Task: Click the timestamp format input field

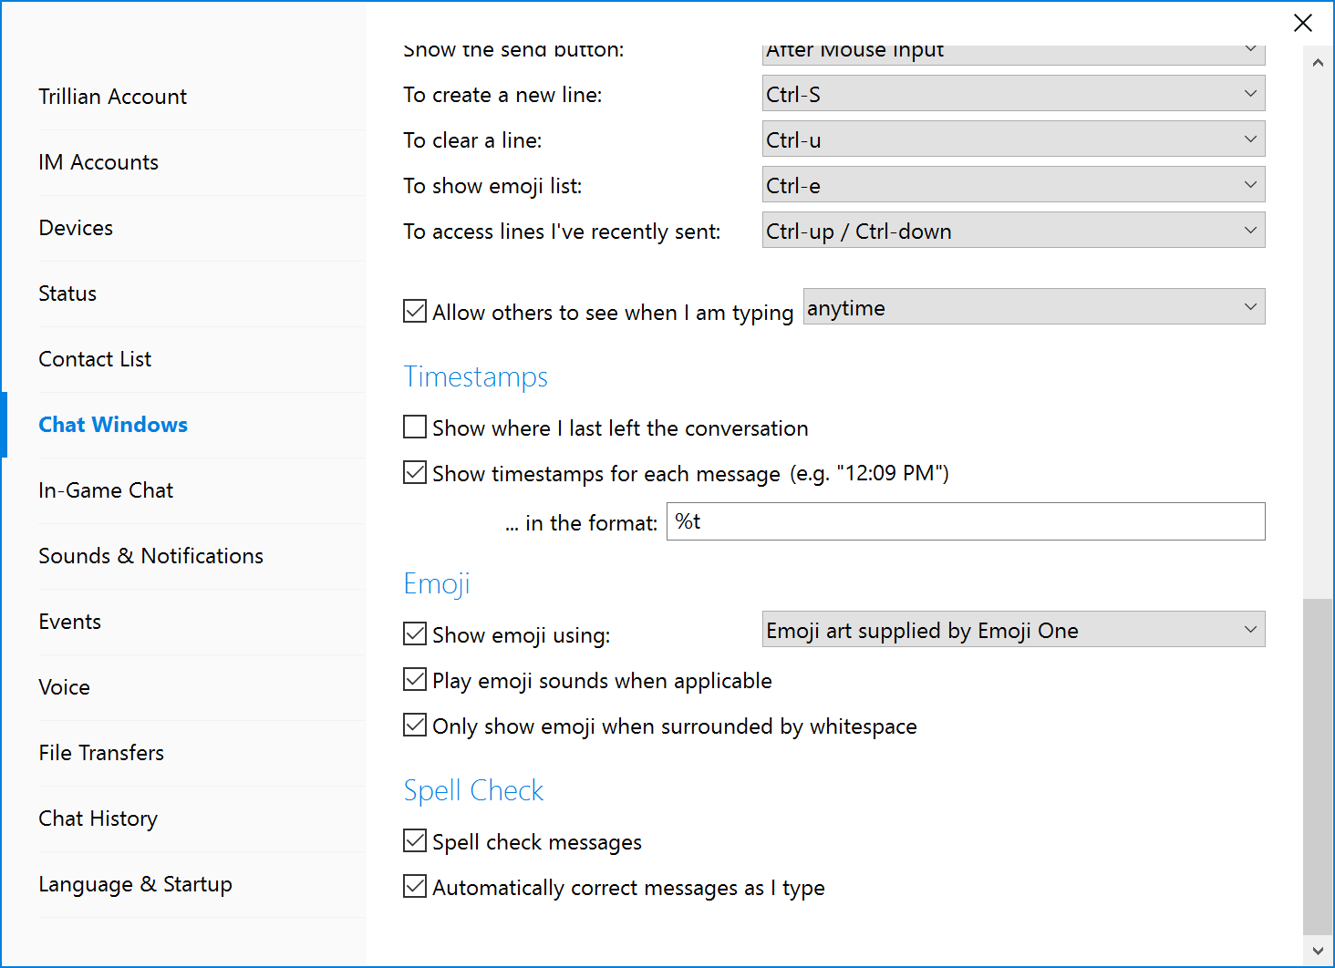Action: (x=966, y=521)
